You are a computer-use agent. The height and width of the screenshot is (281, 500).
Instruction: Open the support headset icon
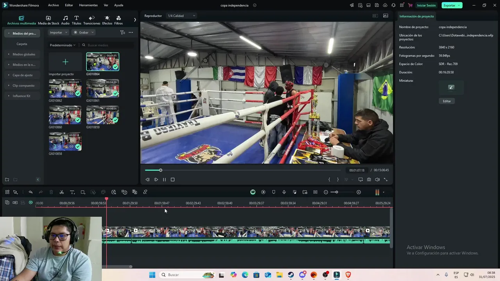(393, 5)
